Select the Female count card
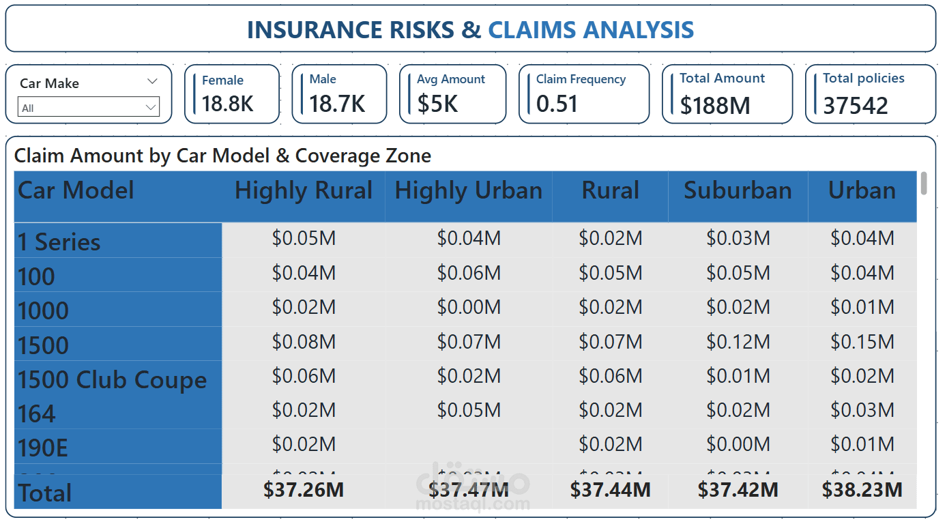Viewport: 947px width, 524px height. [232, 94]
